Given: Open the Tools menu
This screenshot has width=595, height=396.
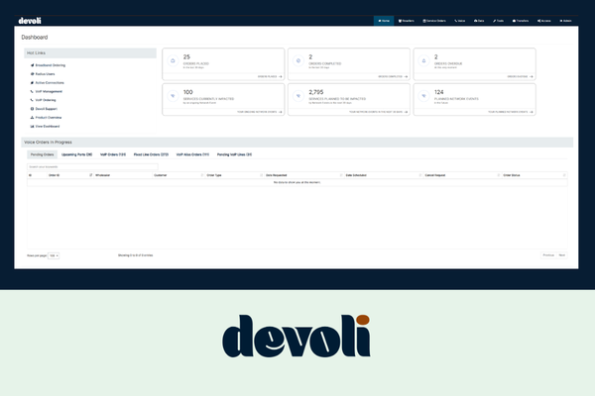Looking at the screenshot, I should pyautogui.click(x=498, y=21).
